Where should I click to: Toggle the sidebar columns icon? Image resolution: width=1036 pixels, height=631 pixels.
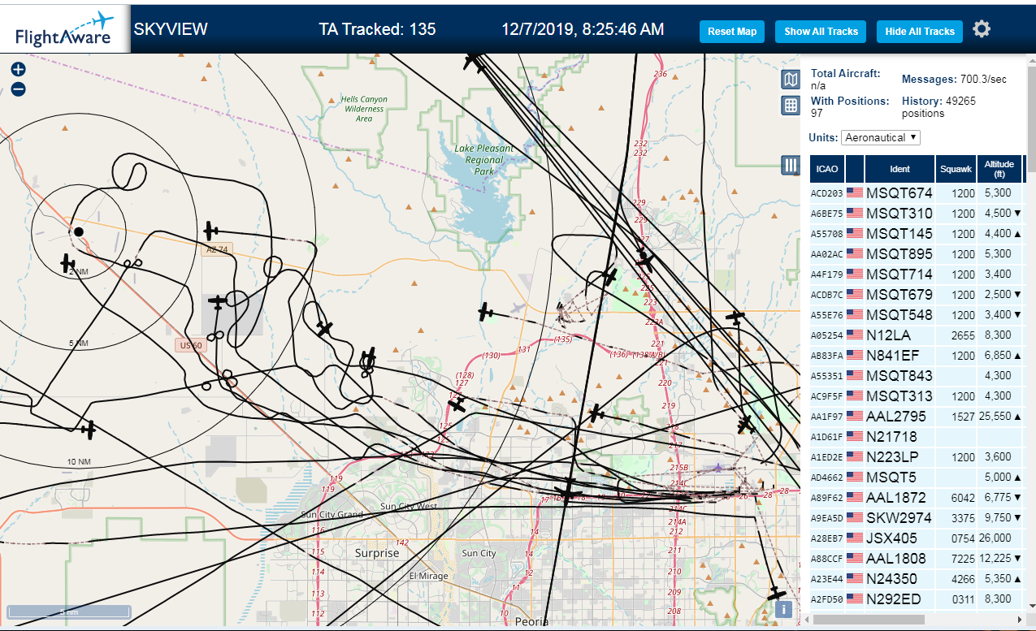point(791,166)
